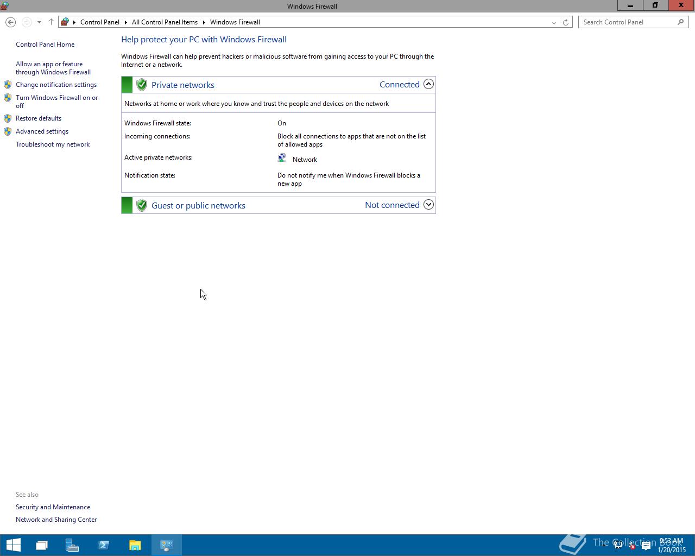Open the window switcher icon on taskbar
The width and height of the screenshot is (695, 556).
tap(42, 545)
